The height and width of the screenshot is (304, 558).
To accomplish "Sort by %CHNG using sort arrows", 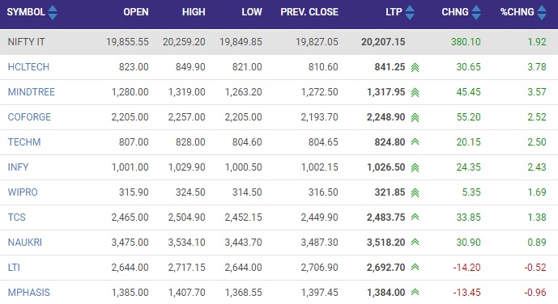I will 542,12.
